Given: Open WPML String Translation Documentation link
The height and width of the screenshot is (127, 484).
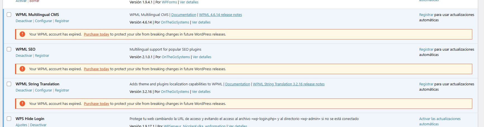Looking at the screenshot, I should pos(237,84).
